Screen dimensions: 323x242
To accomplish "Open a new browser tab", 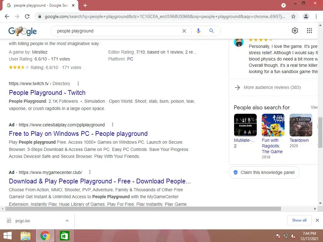I will point(85,5).
